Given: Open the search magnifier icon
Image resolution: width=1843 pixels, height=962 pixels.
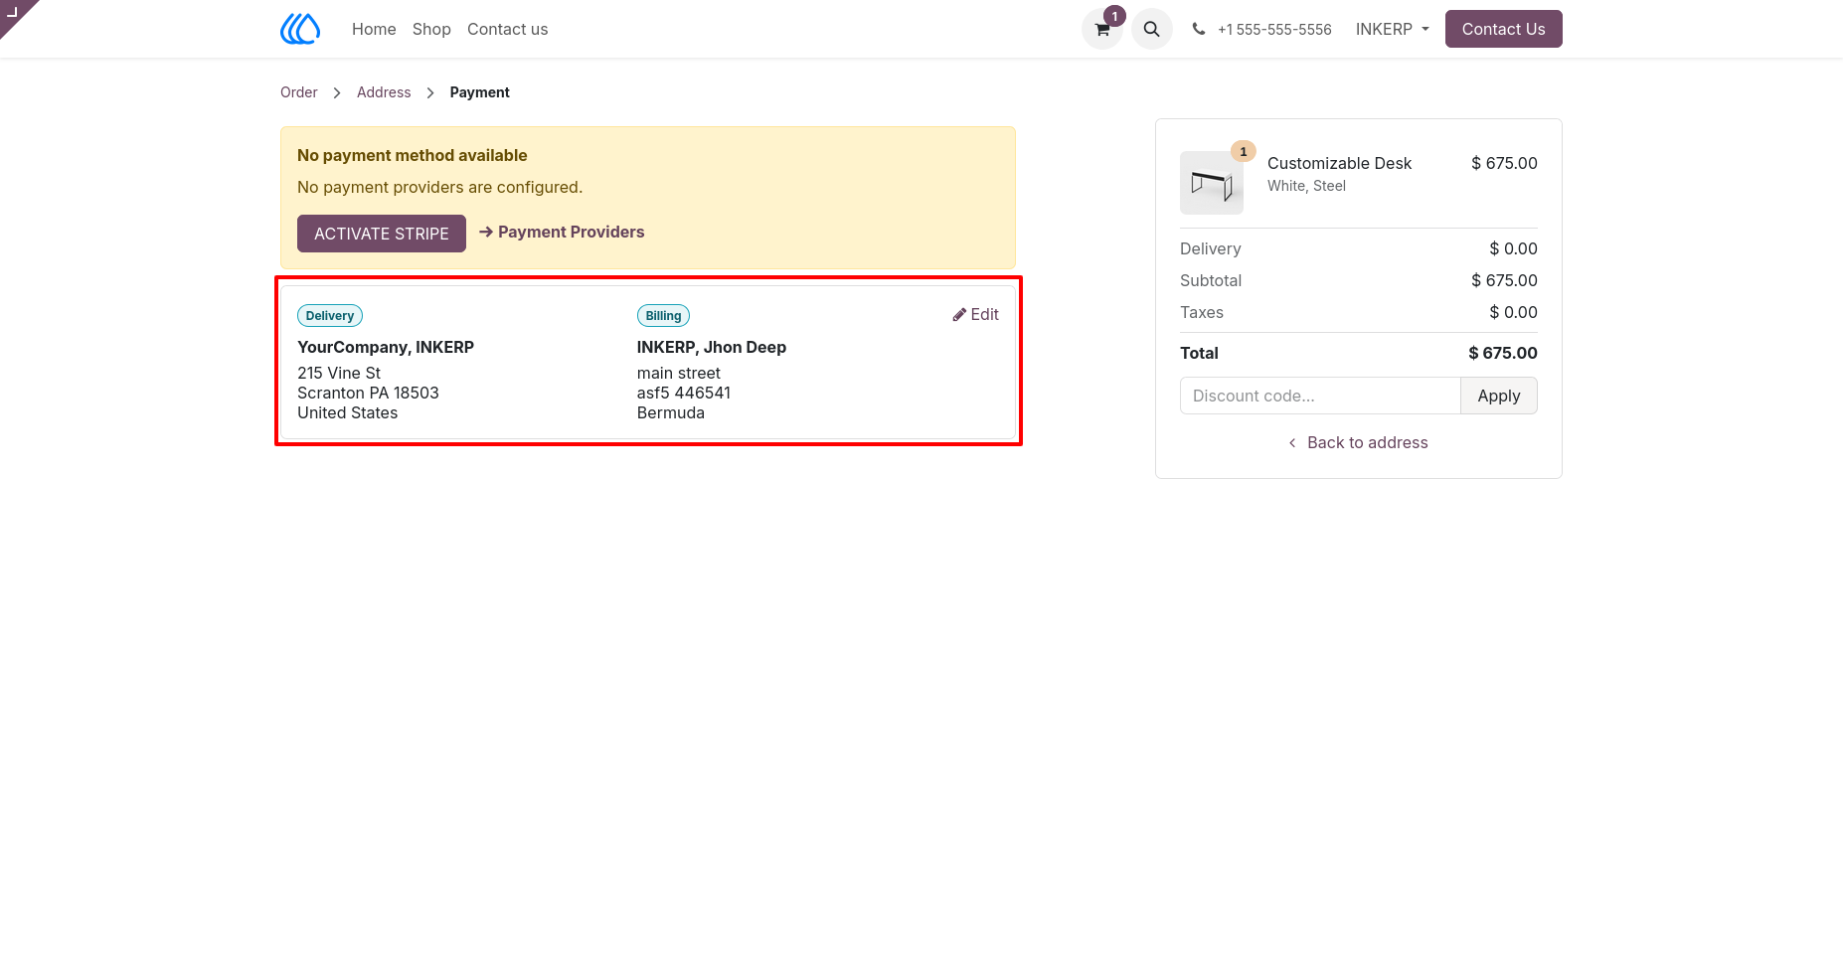Looking at the screenshot, I should point(1152,29).
